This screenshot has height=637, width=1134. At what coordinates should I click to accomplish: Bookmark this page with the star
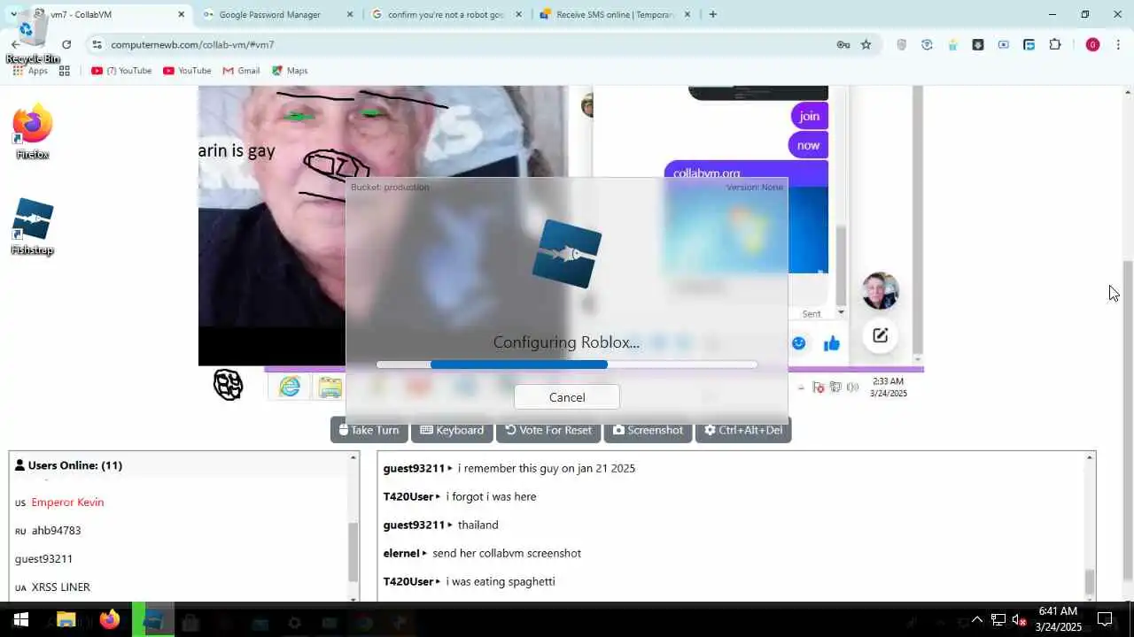point(866,44)
